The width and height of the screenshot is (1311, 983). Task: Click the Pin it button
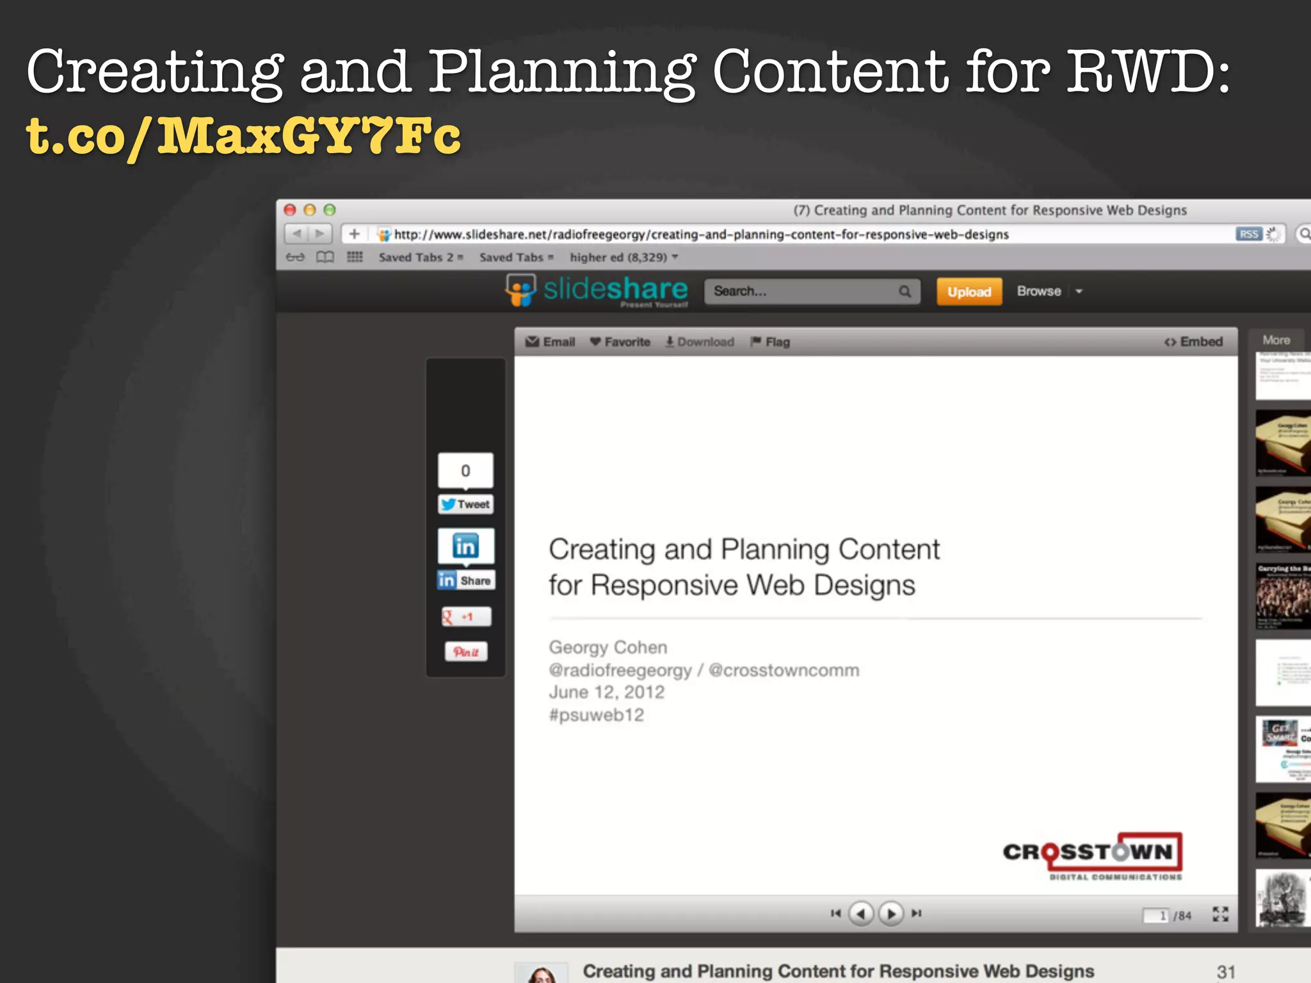(466, 652)
